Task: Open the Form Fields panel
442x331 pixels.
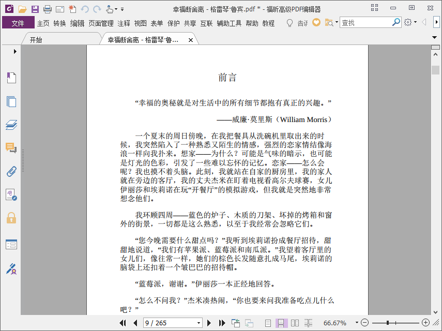Action: tap(11, 245)
